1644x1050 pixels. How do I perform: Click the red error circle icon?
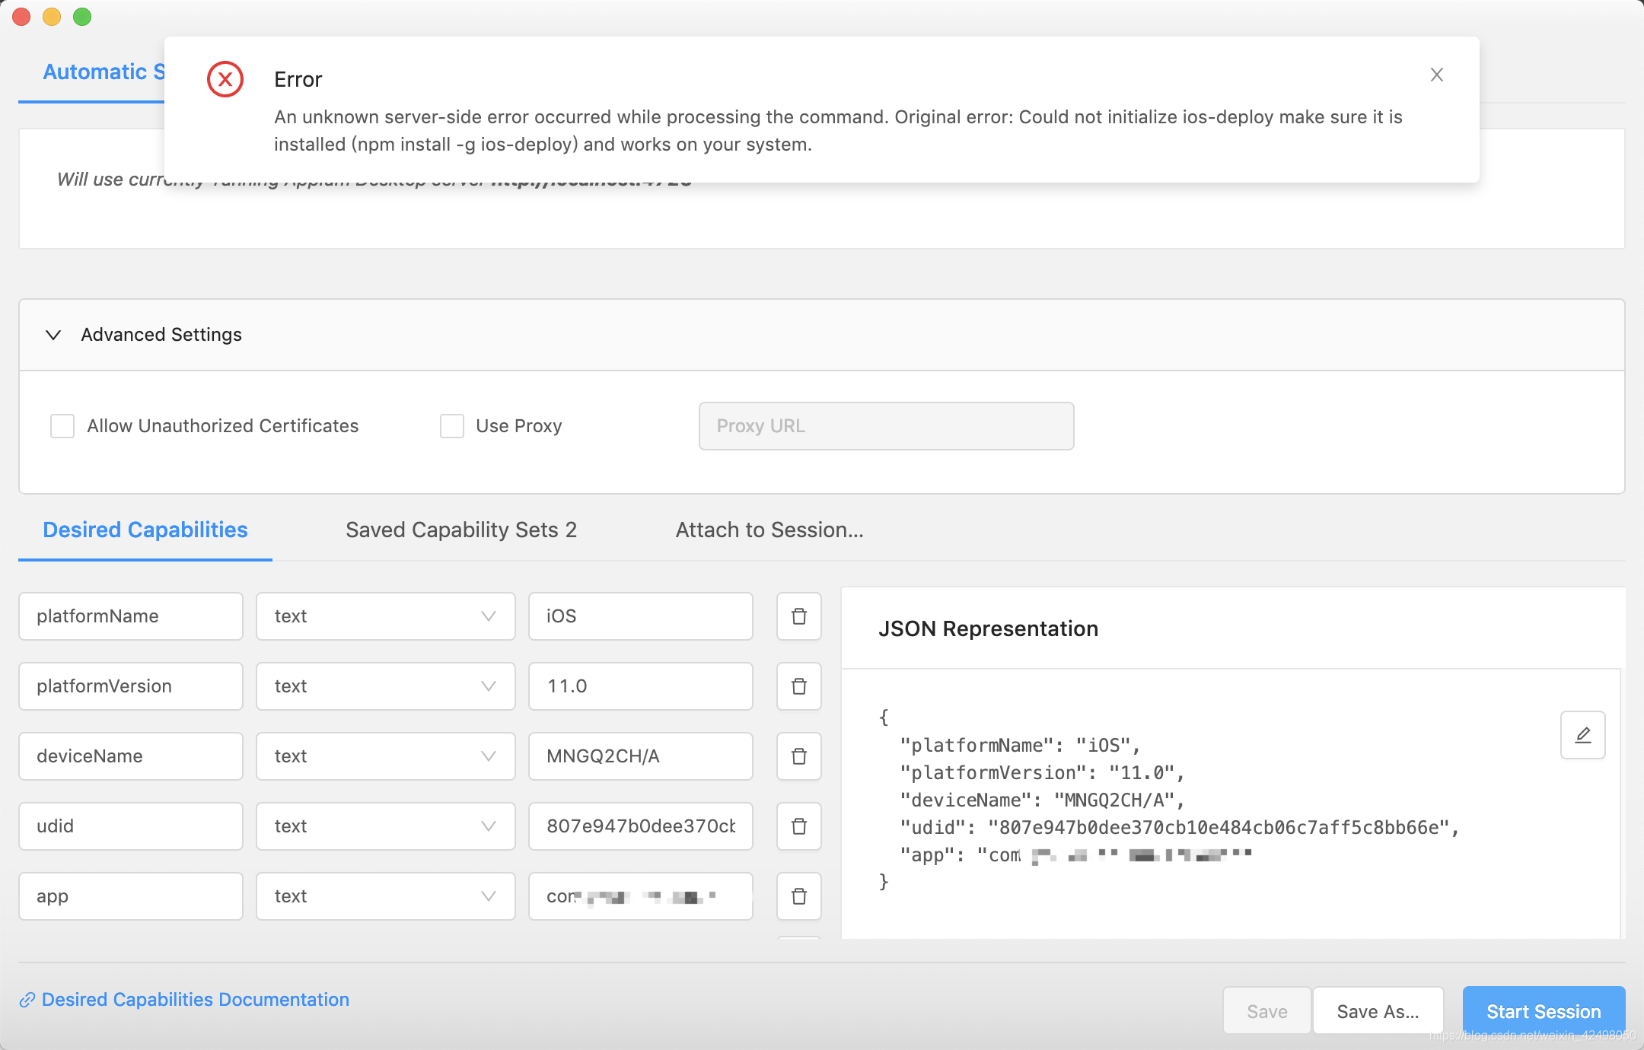click(225, 79)
